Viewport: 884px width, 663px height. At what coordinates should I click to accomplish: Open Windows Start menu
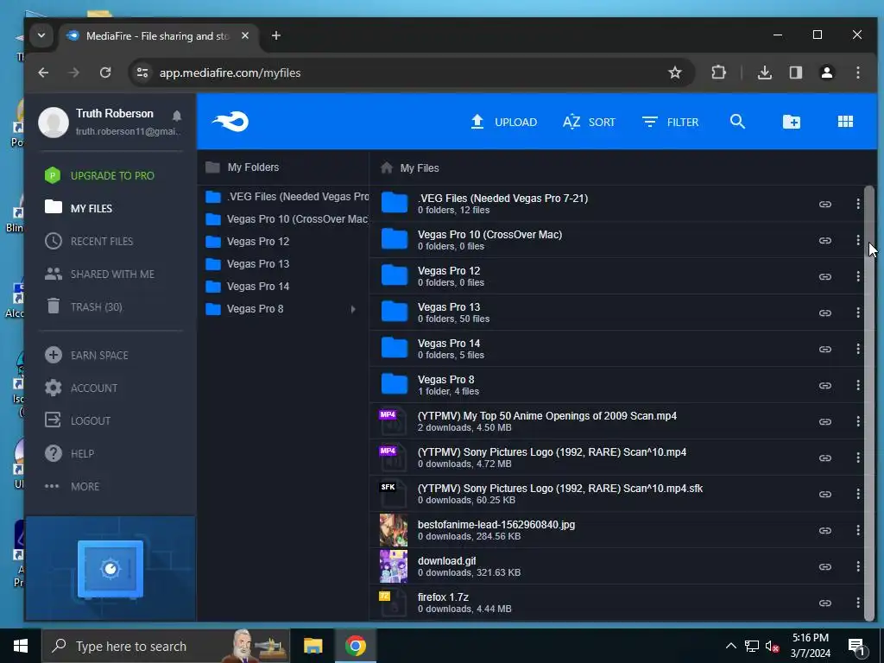pos(21,646)
